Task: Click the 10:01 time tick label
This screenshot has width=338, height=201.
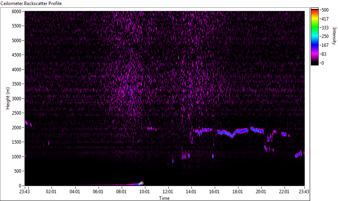Action: [x=145, y=192]
